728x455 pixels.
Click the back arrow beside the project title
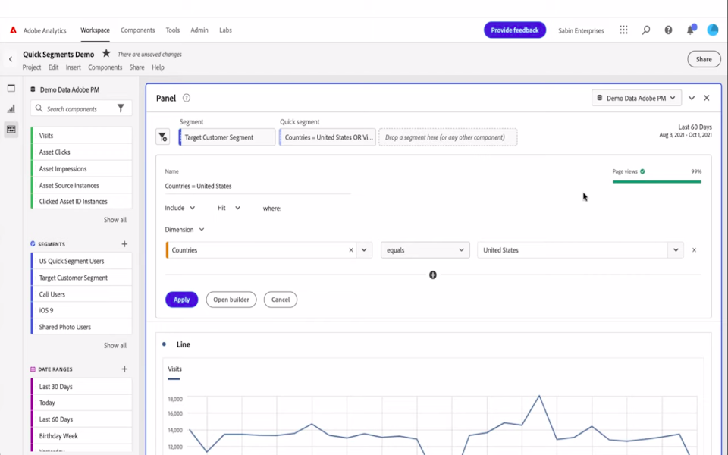[x=11, y=59]
